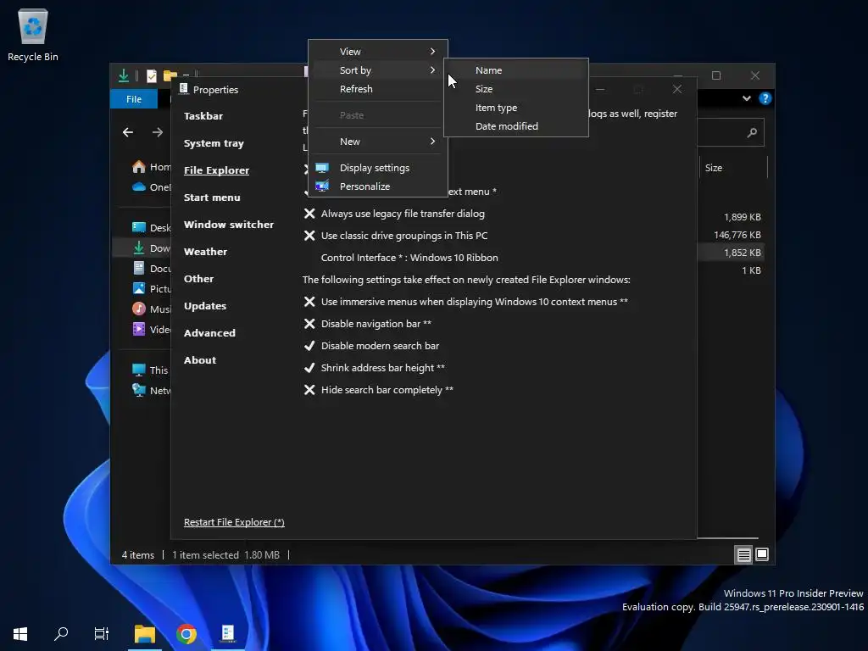Switch Explorer to large icons view

tap(762, 554)
